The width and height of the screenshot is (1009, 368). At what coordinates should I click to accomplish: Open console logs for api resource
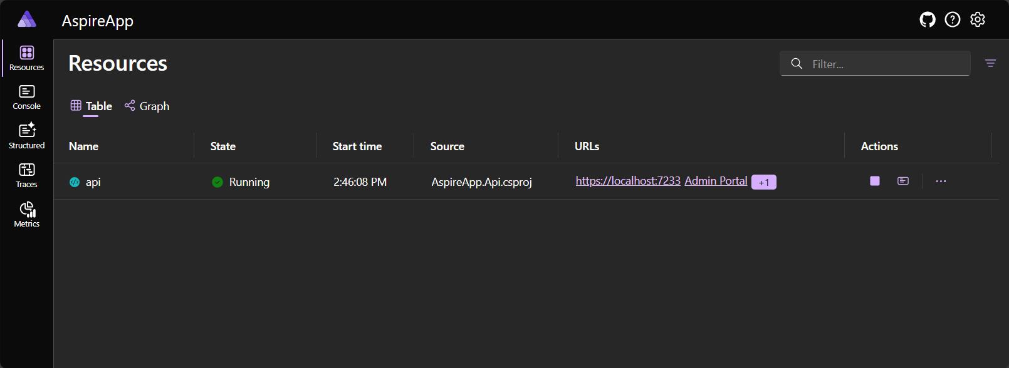[903, 181]
